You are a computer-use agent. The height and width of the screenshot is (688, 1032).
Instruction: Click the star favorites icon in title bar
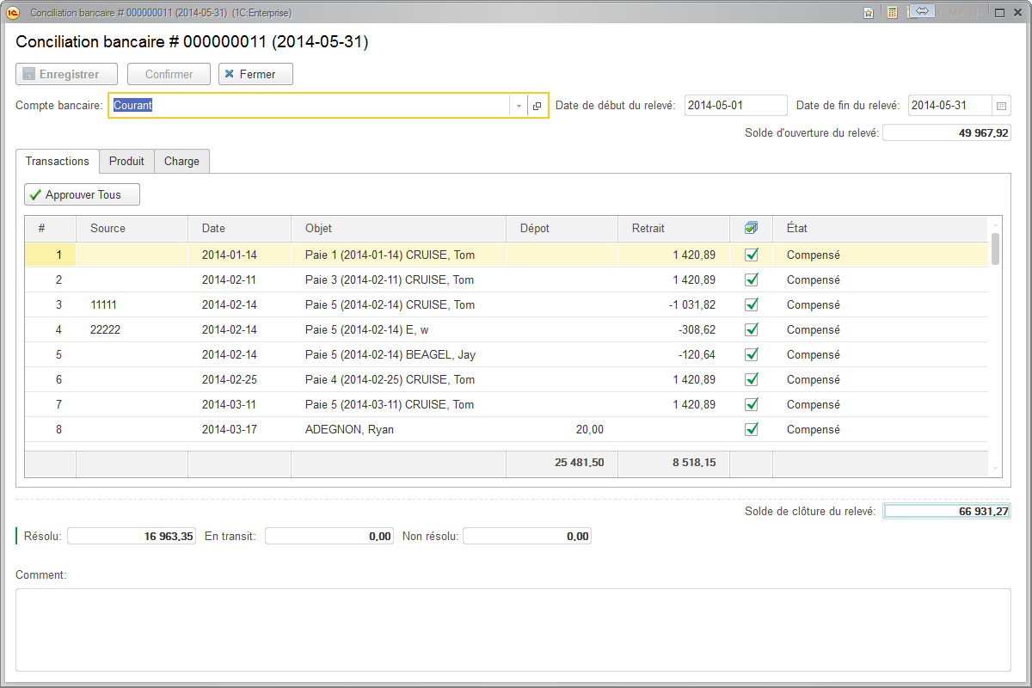(x=869, y=12)
